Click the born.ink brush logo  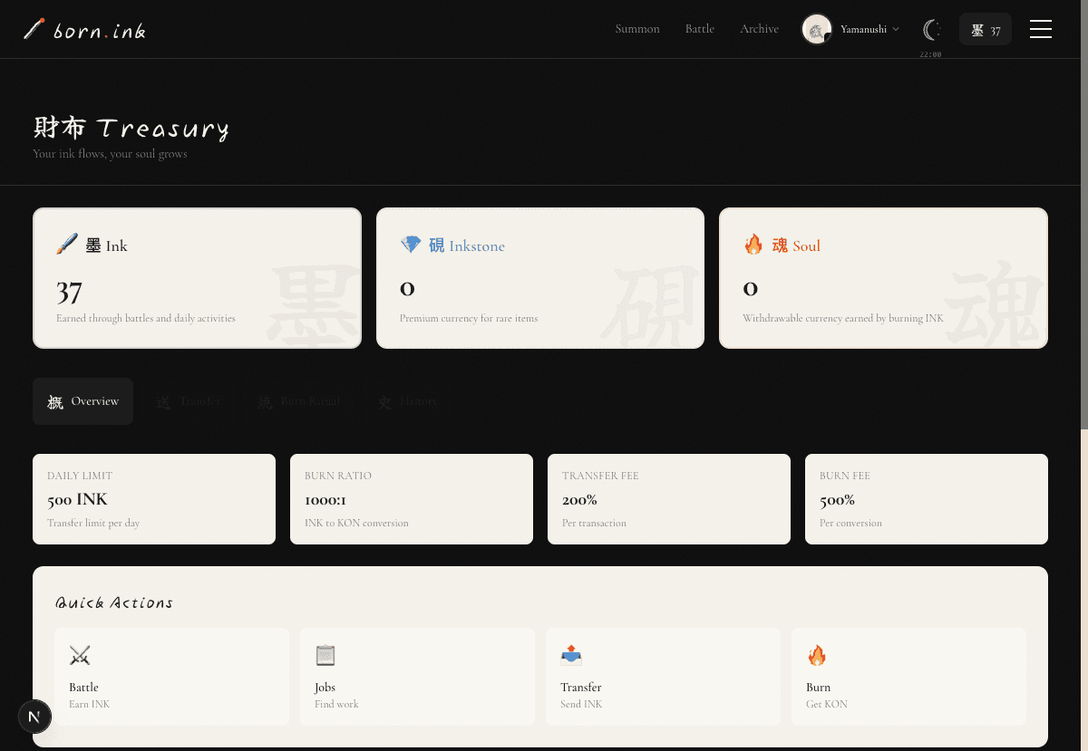[x=34, y=30]
